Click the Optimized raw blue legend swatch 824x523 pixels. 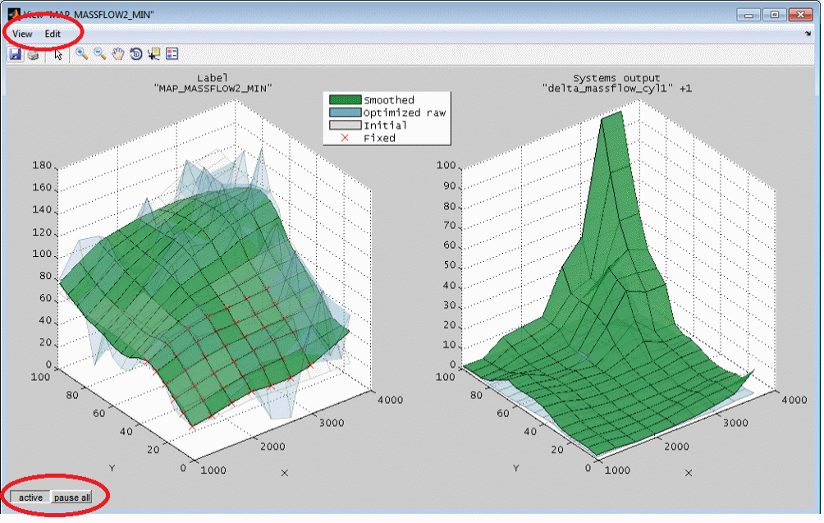pos(345,112)
